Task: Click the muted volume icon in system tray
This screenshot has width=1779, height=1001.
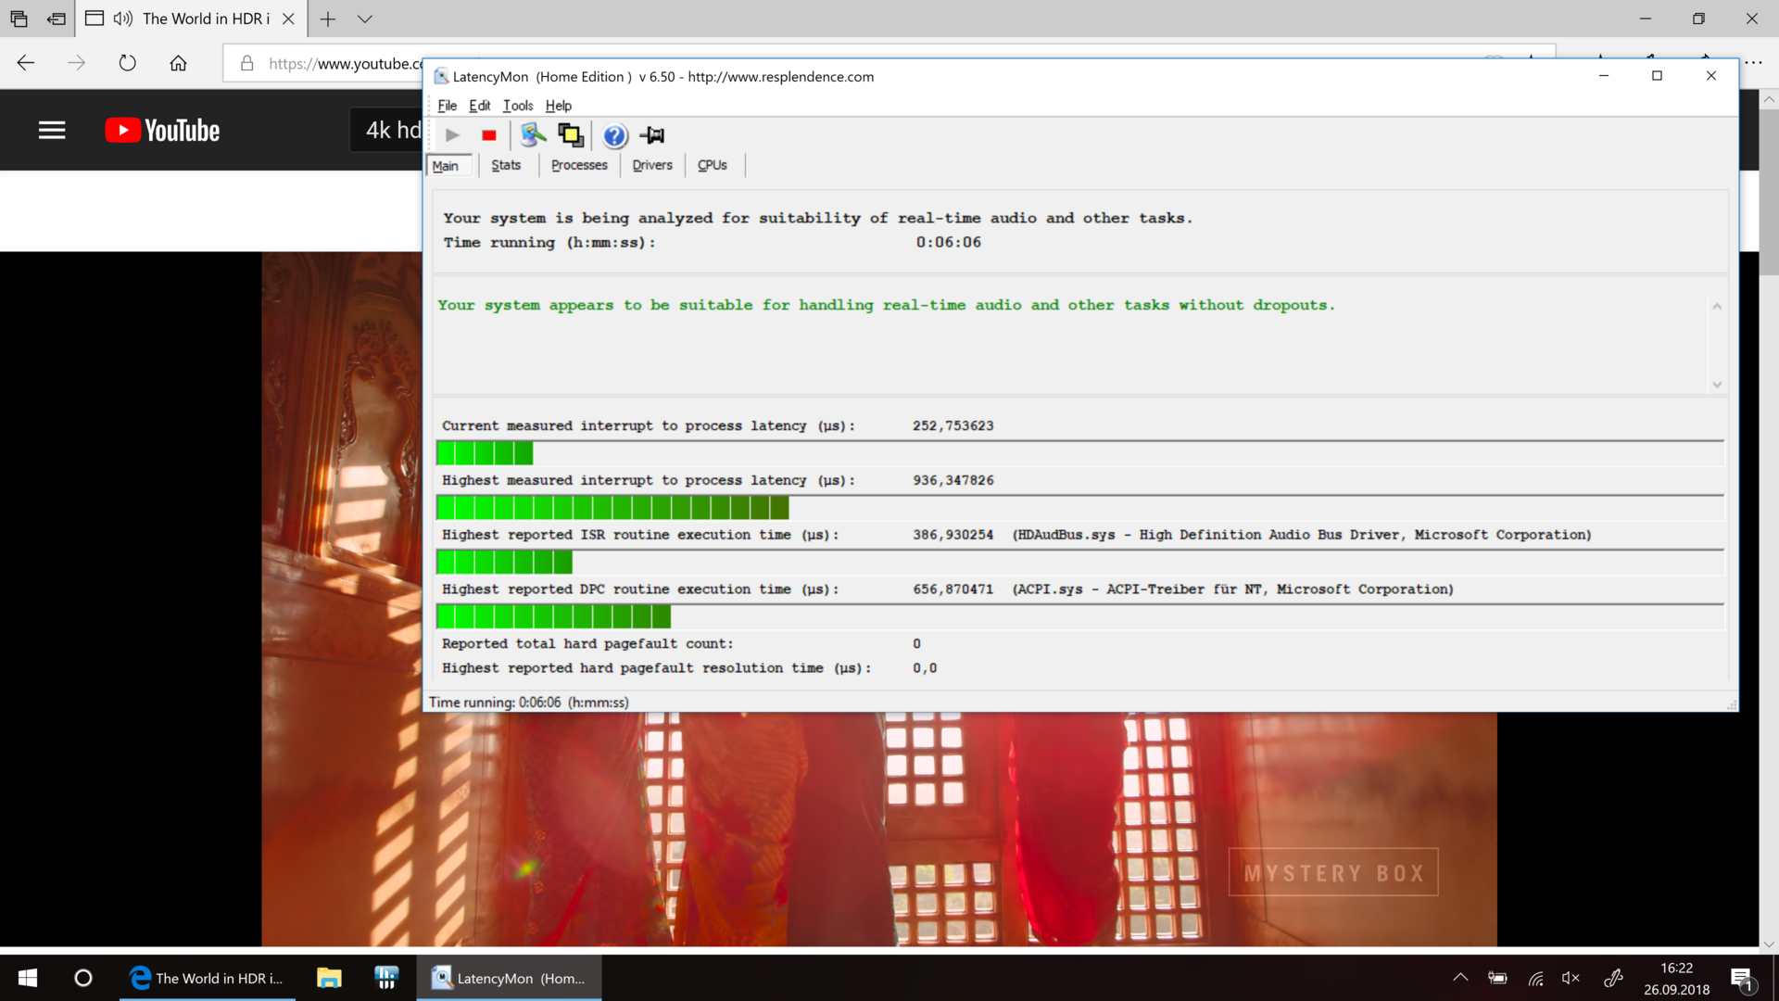Action: tap(1571, 978)
